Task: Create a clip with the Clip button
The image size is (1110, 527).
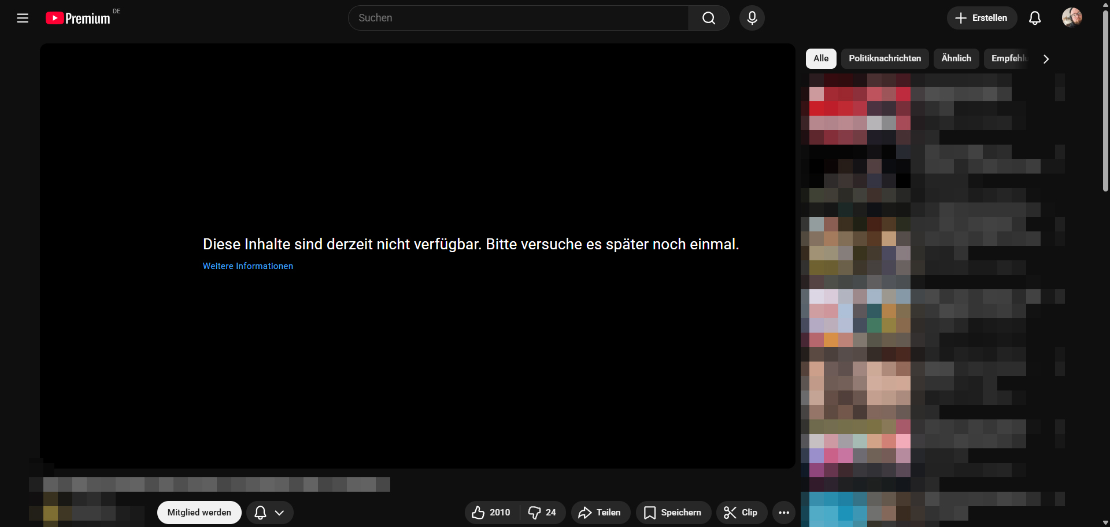Action: coord(741,513)
